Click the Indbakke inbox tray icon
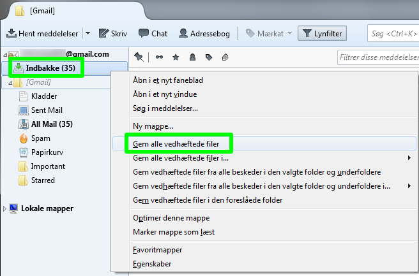The width and height of the screenshot is (419, 276). 18,68
